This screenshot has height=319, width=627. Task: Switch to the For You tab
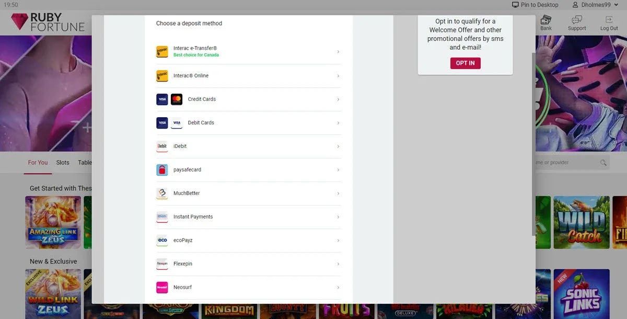(x=38, y=163)
